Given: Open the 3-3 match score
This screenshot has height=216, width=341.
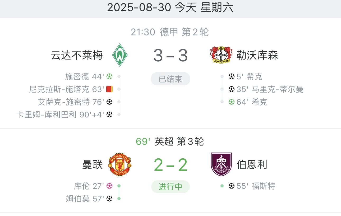Looking at the screenshot, I should point(170,56).
